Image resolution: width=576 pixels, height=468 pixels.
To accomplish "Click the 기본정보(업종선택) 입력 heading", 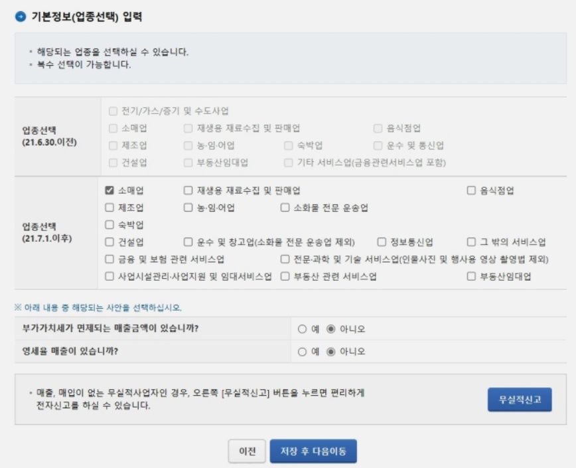I will pos(87,17).
